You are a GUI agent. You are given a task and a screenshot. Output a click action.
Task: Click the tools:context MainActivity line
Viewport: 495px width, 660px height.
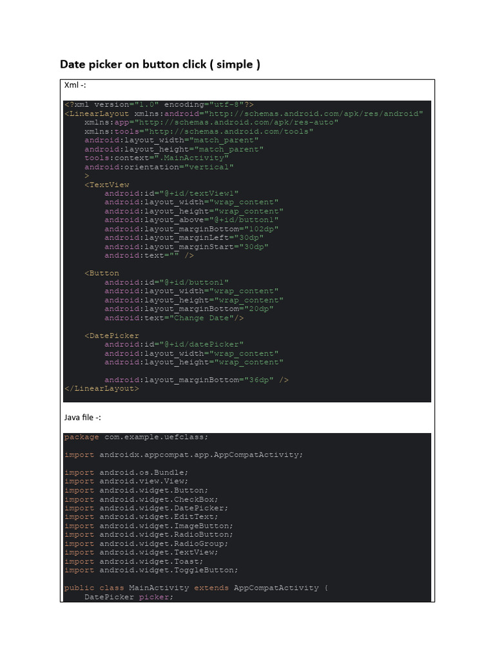(x=156, y=158)
